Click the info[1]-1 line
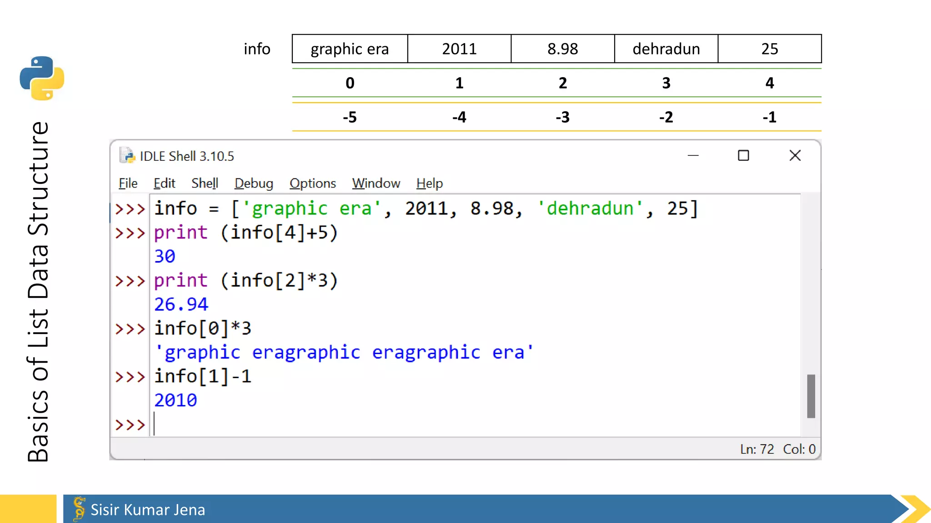Screen dimensions: 931x523 point(203,376)
